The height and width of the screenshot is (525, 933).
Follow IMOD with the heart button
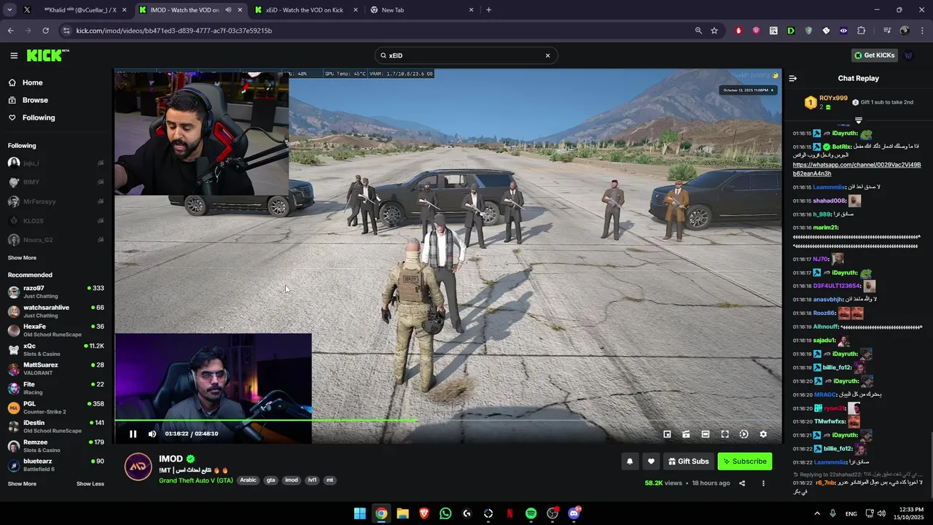point(651,461)
